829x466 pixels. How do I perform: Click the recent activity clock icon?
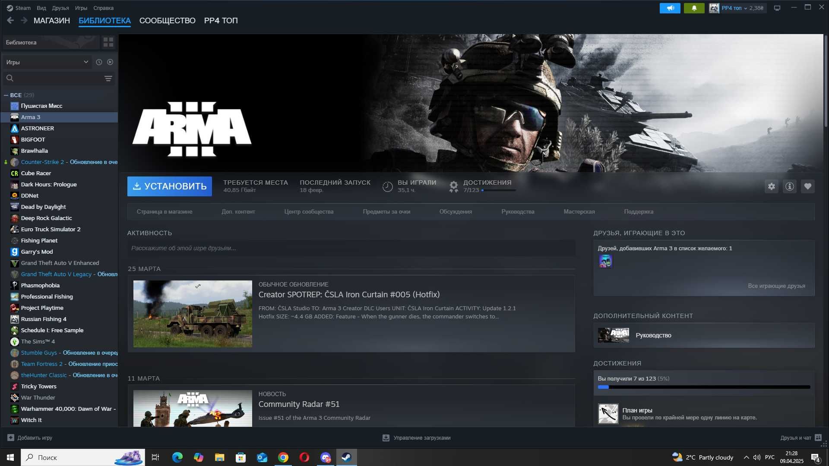point(99,62)
